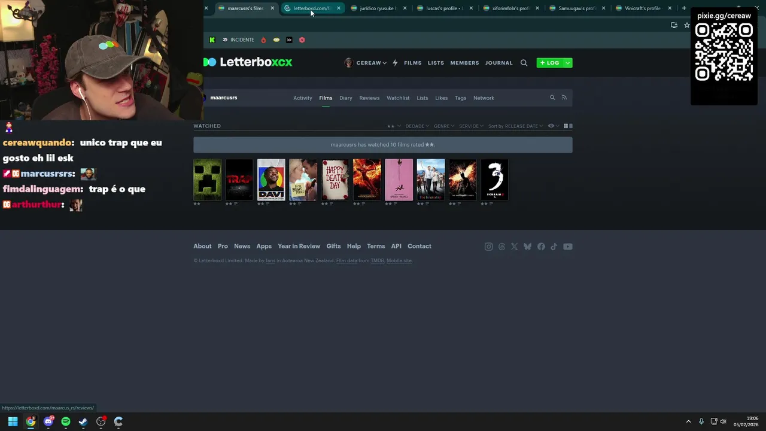
Task: Open the INCIDENTE bookmark
Action: point(238,40)
